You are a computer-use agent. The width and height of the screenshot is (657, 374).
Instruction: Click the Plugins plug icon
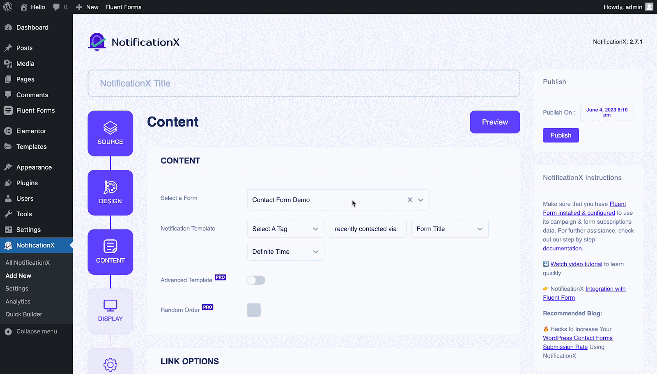click(x=8, y=183)
